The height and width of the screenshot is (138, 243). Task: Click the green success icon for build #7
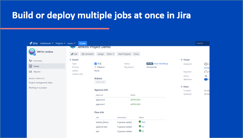point(140,131)
